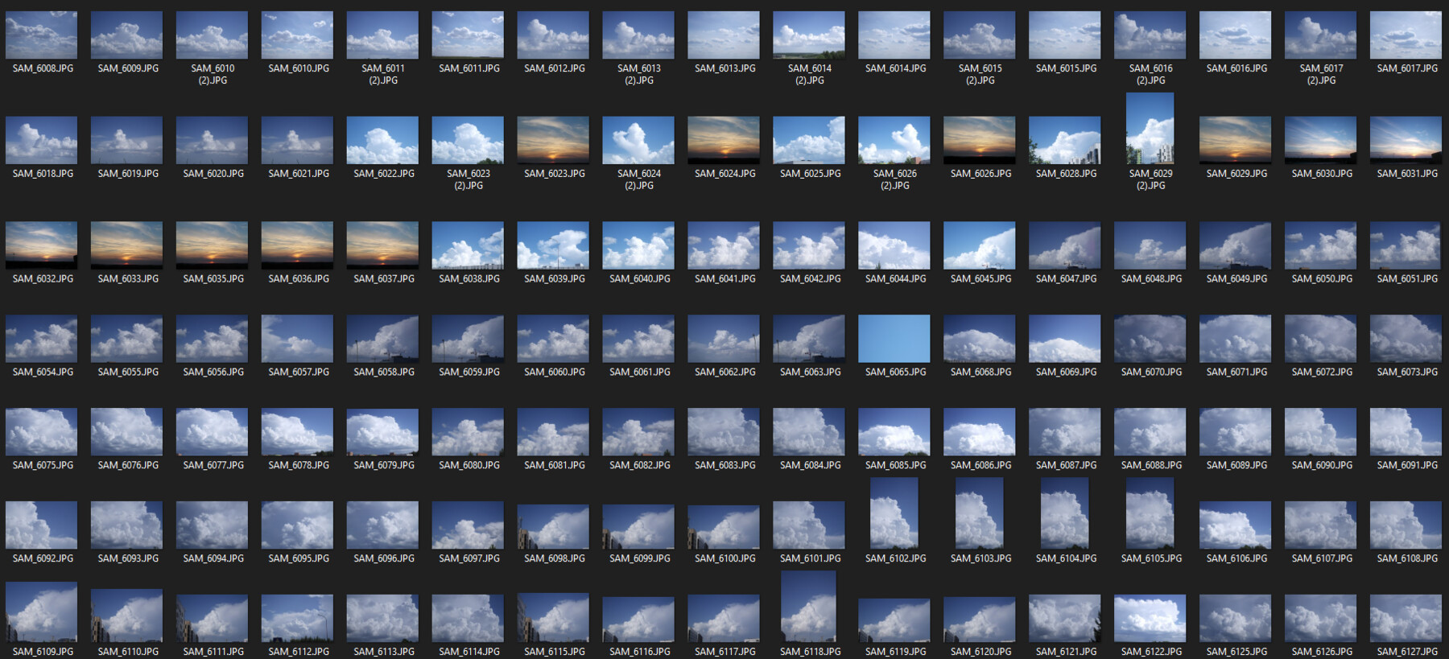This screenshot has width=1449, height=659.
Task: Select the label SAM_6025.JPG
Action: point(811,174)
